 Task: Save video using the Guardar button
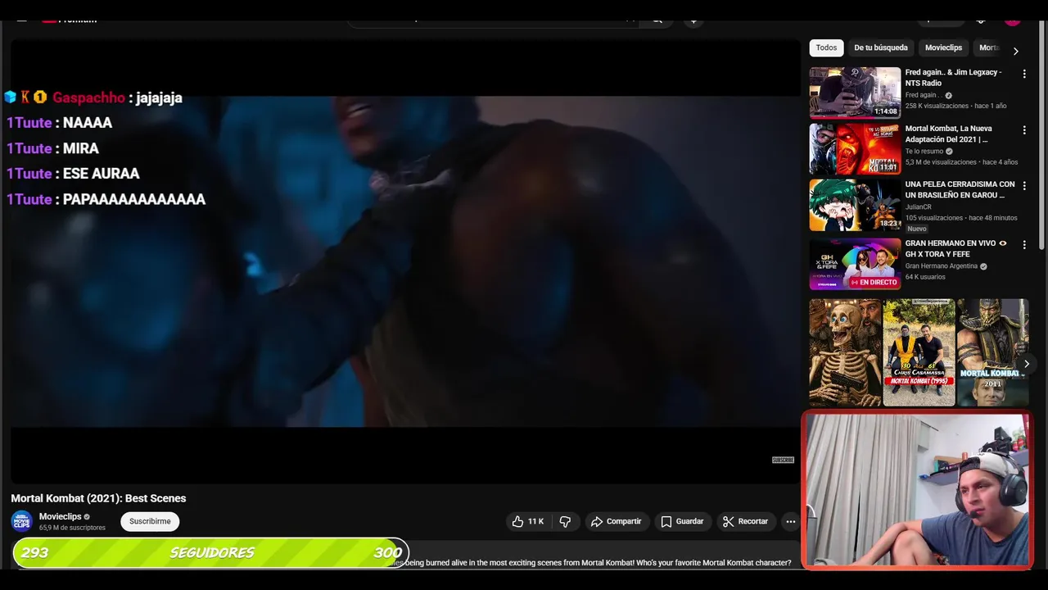tap(683, 521)
